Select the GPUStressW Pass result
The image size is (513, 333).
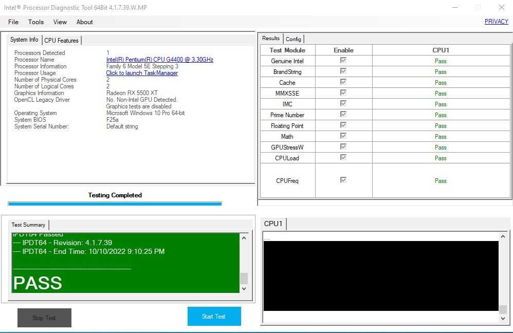(441, 147)
